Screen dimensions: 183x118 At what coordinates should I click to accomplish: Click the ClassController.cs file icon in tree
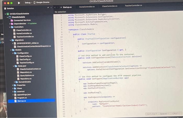pos(14,30)
